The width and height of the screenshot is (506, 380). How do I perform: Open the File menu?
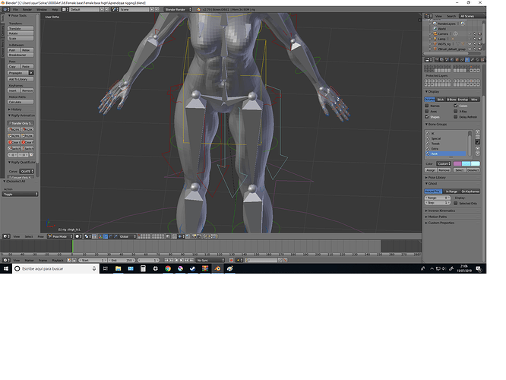click(x=15, y=10)
